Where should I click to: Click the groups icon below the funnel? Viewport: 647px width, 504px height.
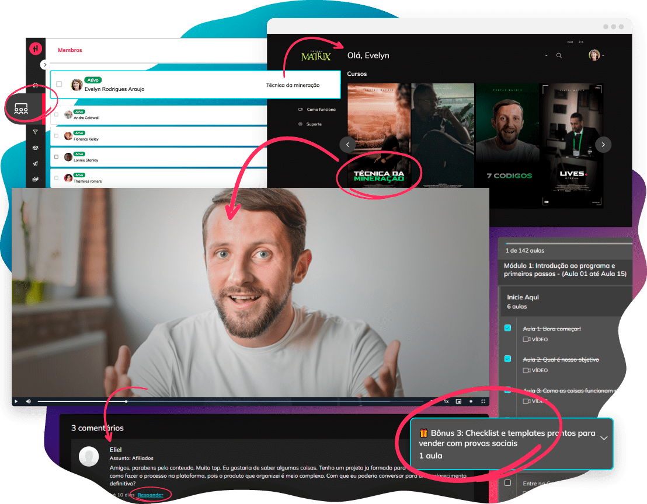(36, 148)
